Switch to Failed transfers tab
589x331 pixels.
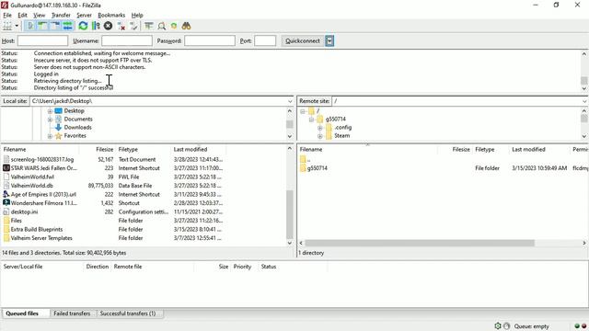(x=72, y=314)
